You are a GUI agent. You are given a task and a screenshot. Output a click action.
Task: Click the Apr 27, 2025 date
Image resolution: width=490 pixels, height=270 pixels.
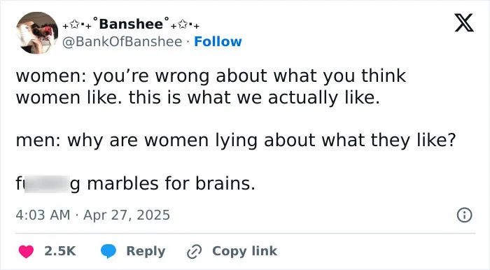point(127,215)
